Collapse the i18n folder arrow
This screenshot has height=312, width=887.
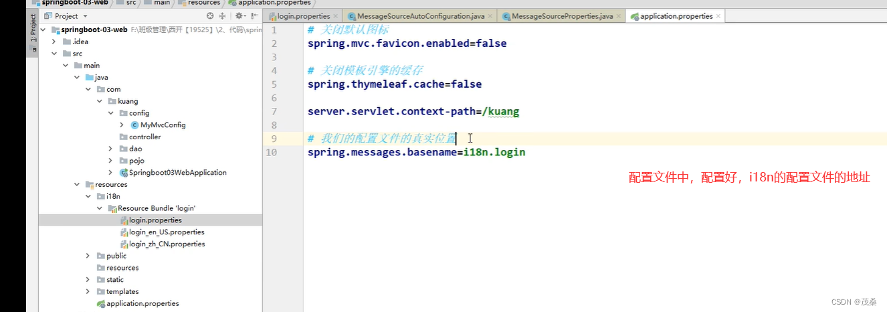(88, 196)
